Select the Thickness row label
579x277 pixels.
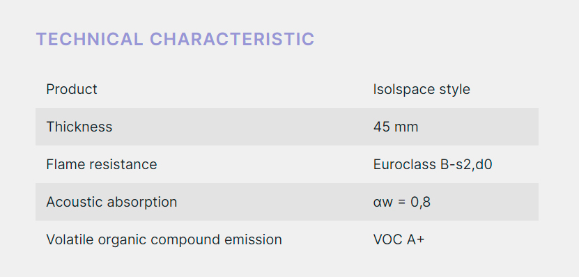[x=79, y=127]
